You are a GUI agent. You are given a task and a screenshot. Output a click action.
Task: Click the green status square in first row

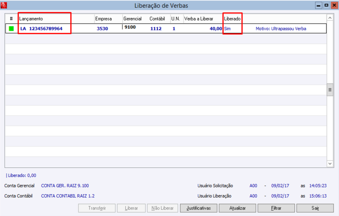click(11, 28)
